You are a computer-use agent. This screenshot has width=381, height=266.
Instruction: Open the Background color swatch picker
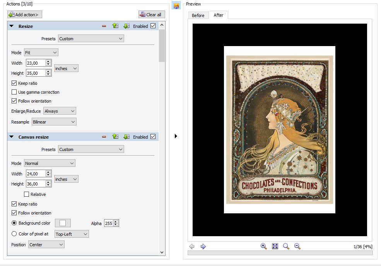pos(63,223)
